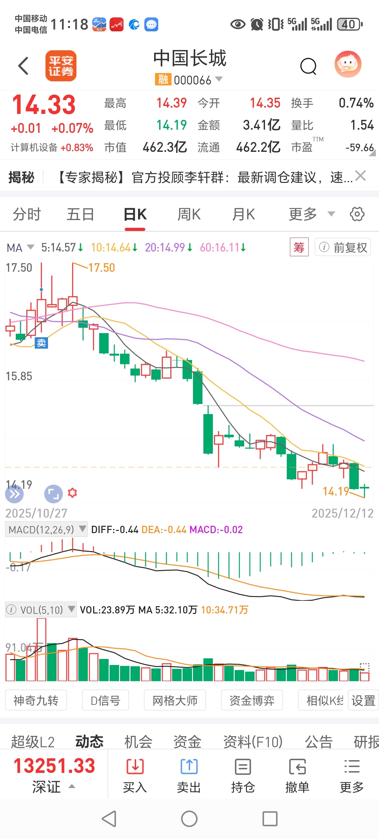Image resolution: width=379 pixels, height=839 pixels.
Task: Tap the 17.50 high label on chart
Action: [x=101, y=268]
